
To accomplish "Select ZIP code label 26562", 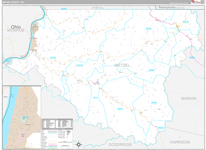I will (152, 70).
